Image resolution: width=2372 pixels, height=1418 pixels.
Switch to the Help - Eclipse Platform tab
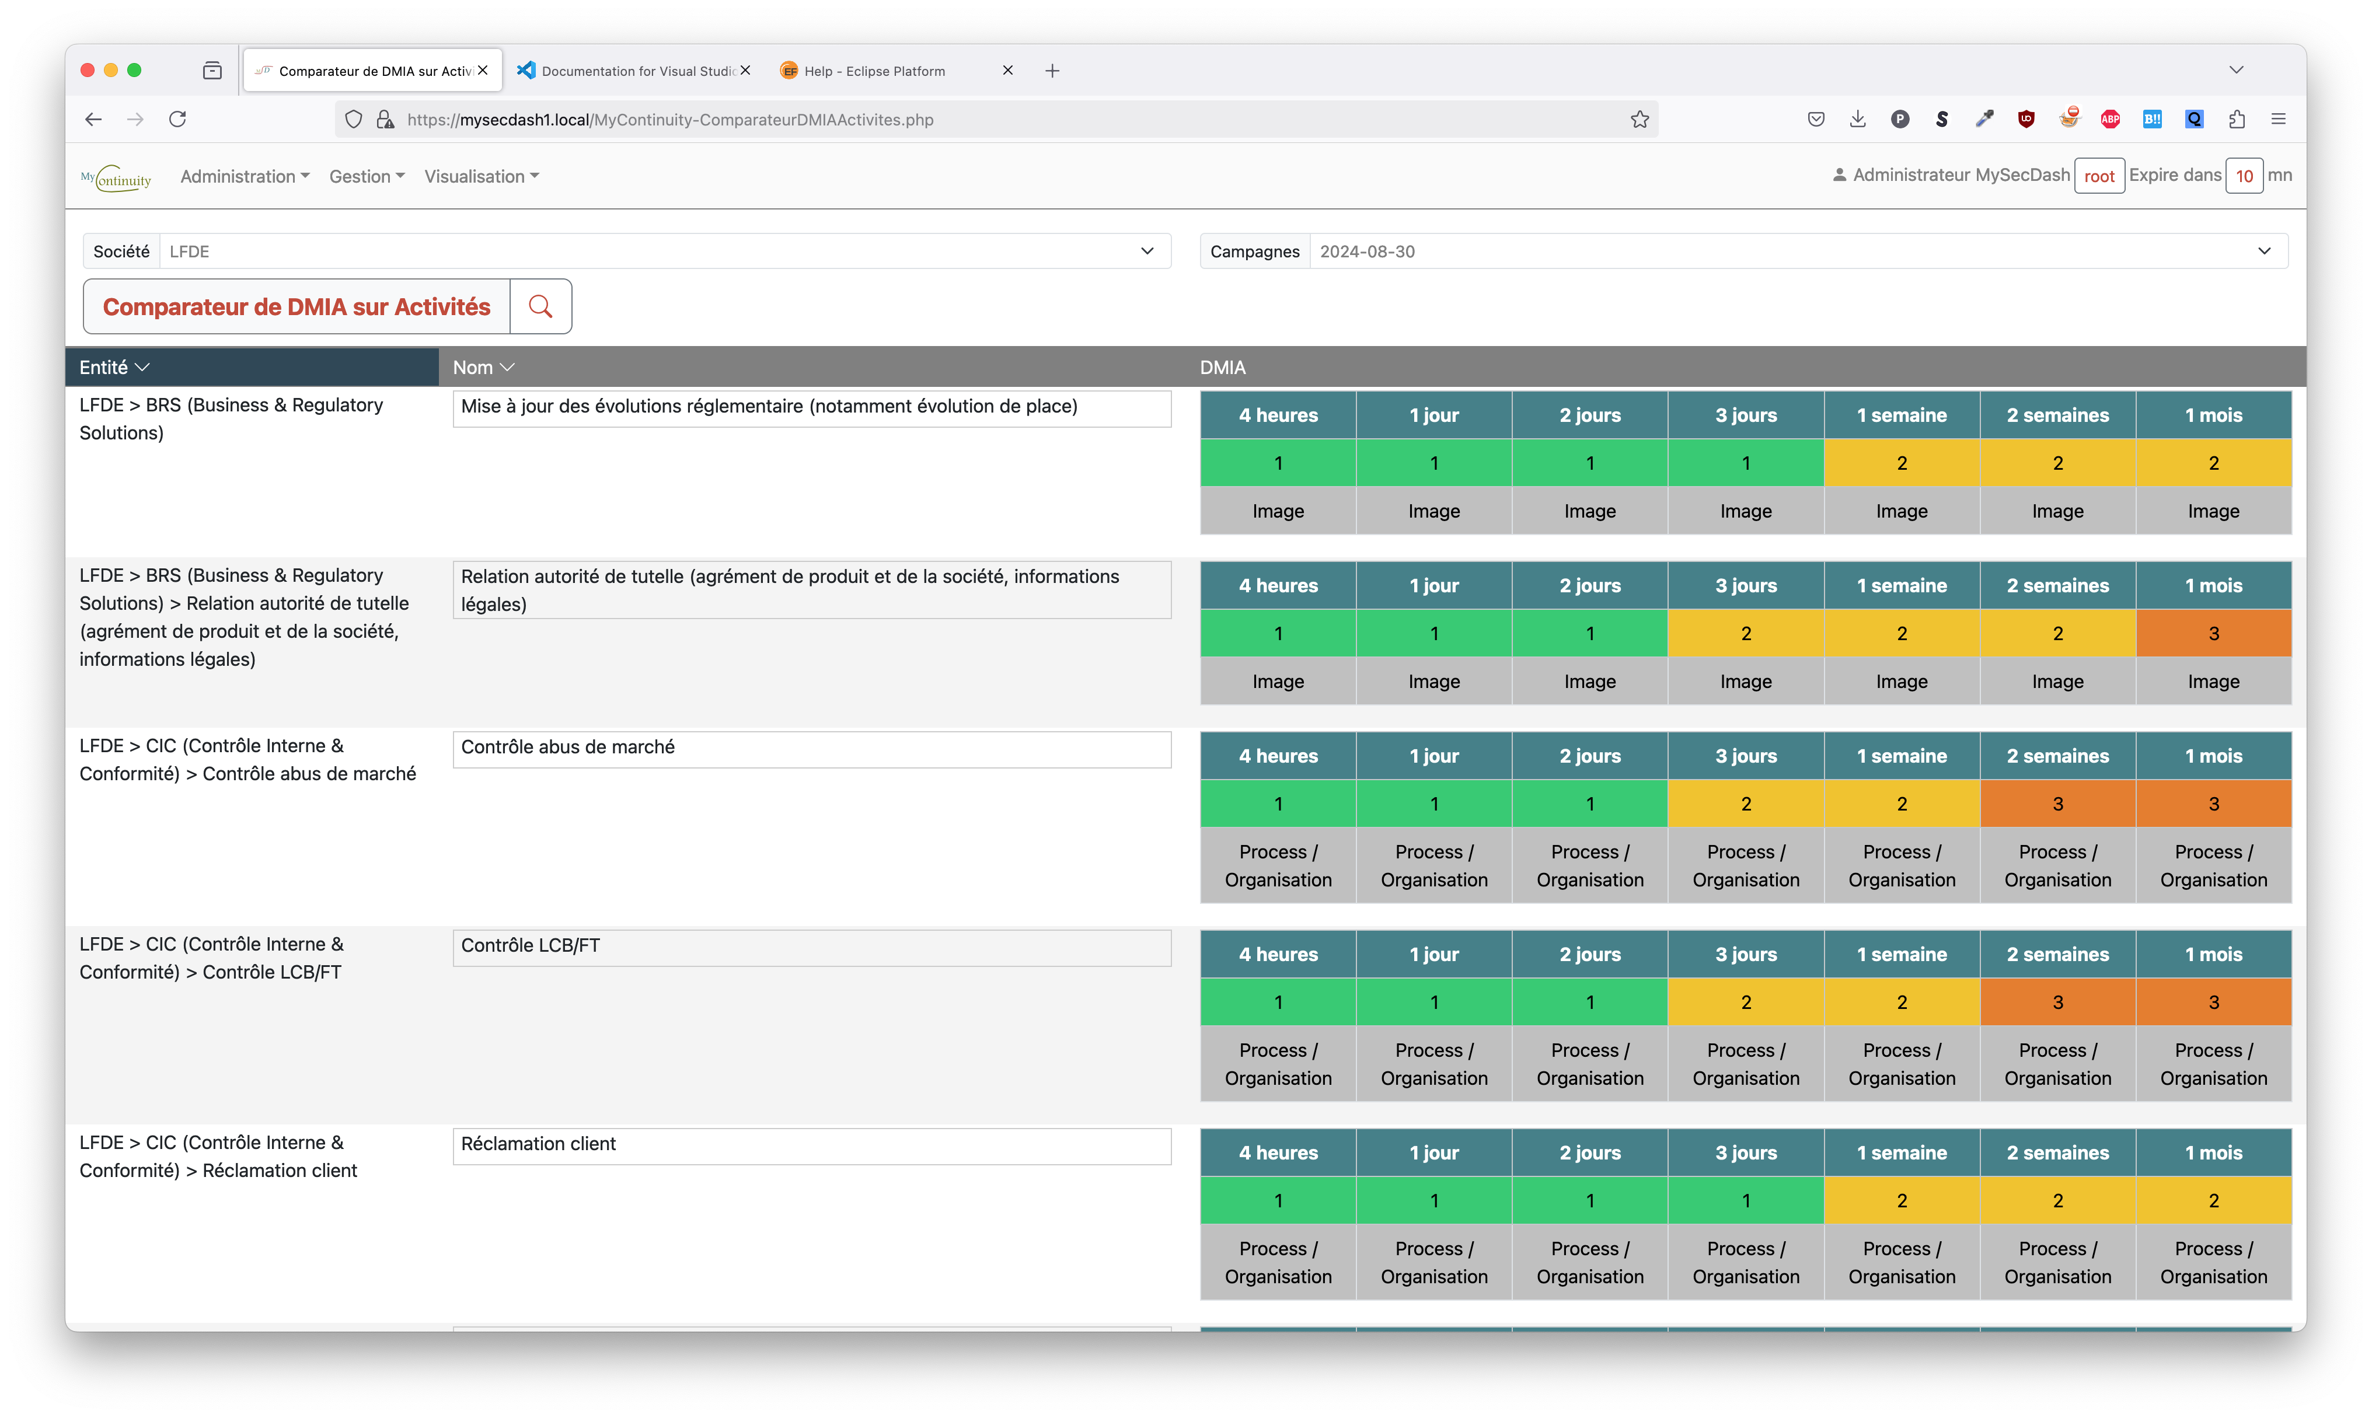(897, 71)
